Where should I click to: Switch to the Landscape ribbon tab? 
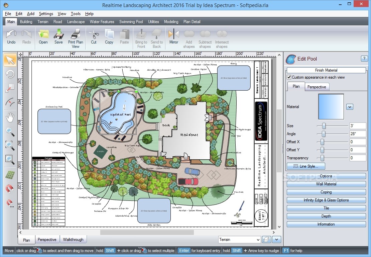pos(76,21)
